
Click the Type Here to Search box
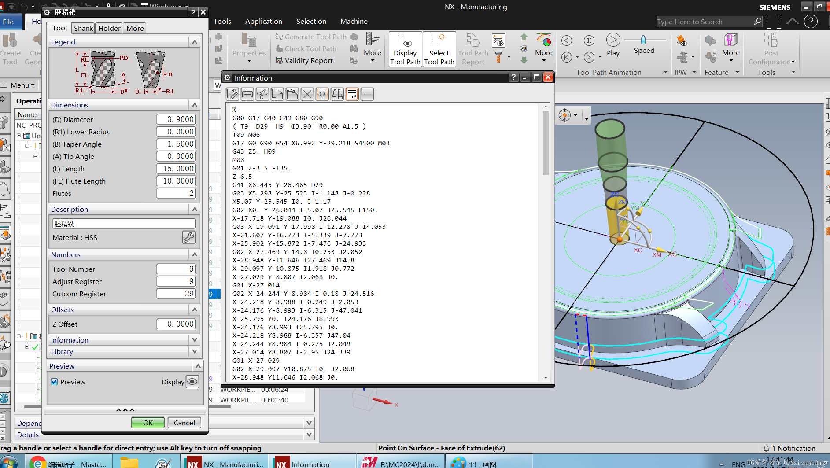pyautogui.click(x=704, y=22)
